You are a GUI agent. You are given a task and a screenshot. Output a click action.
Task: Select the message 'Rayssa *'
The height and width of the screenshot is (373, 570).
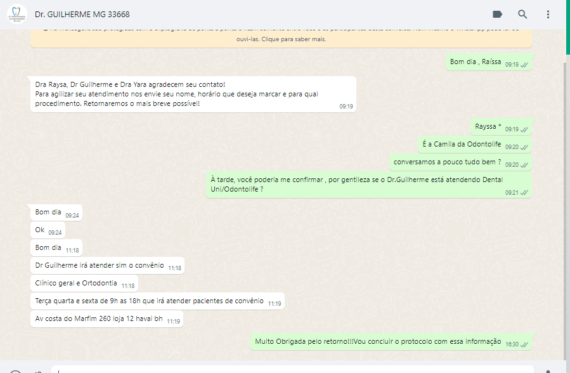(502, 127)
